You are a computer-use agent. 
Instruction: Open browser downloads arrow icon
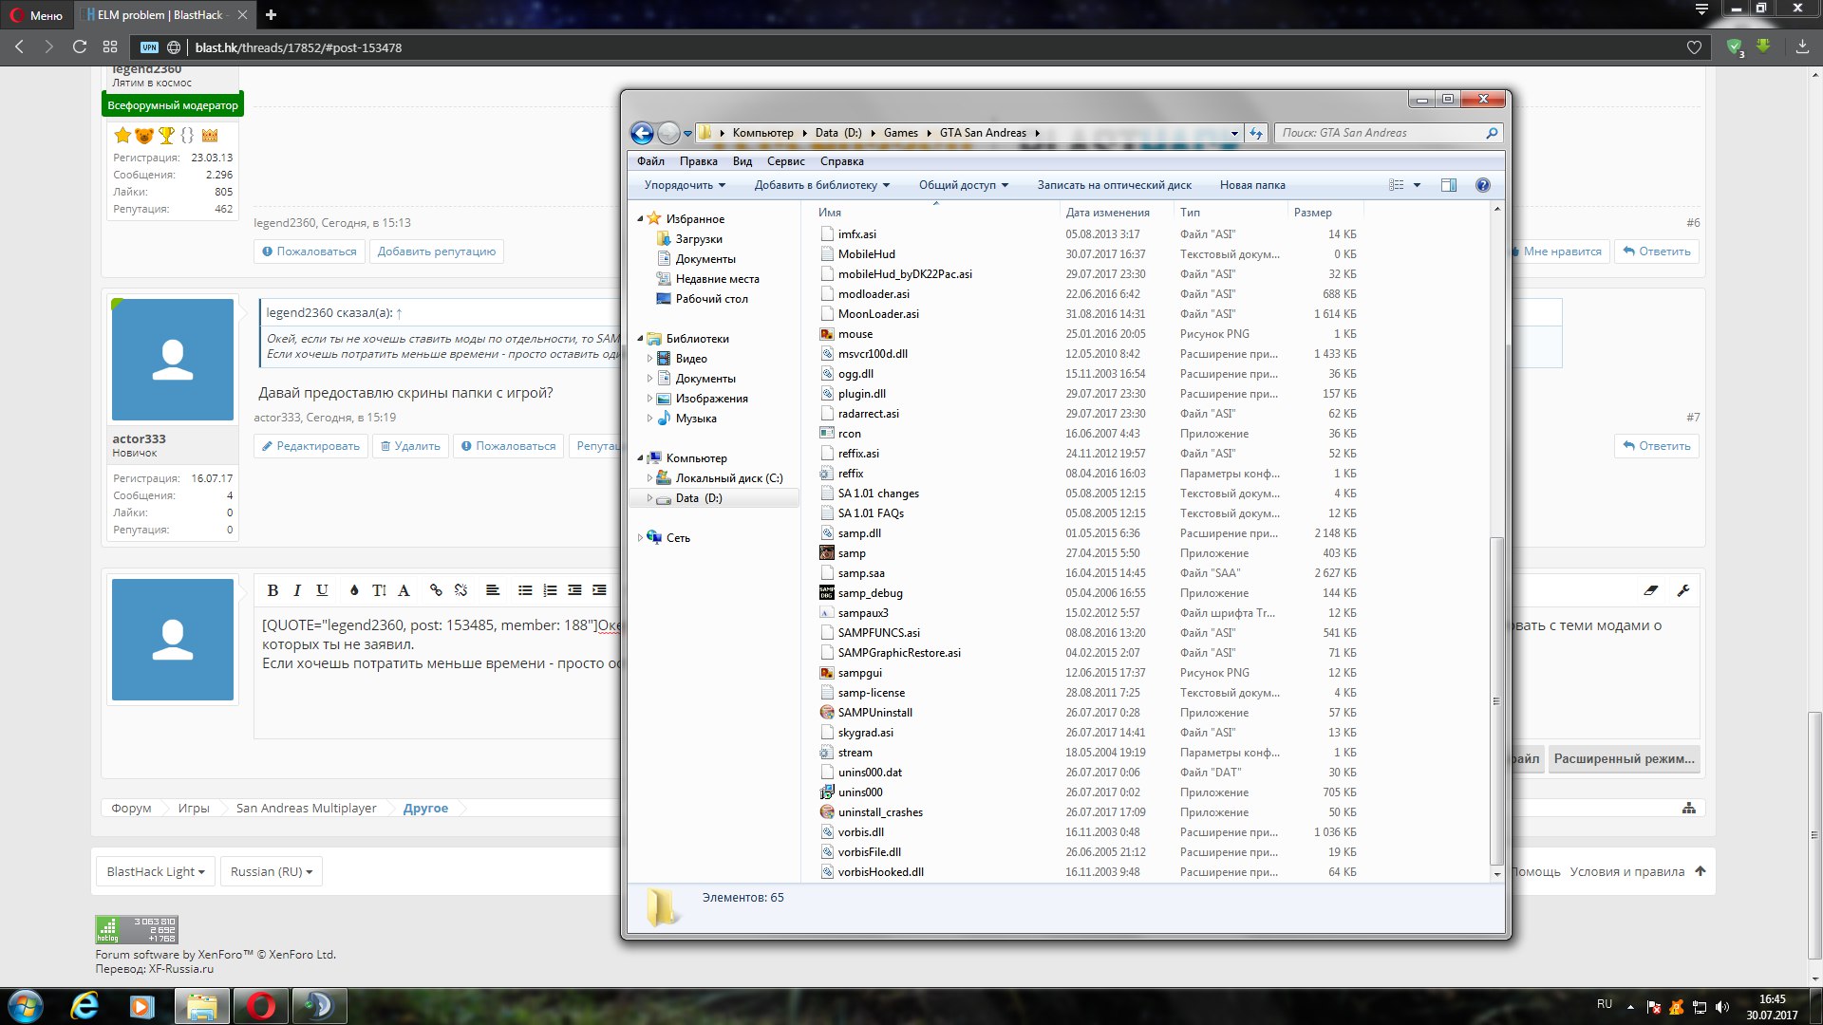click(x=1802, y=47)
